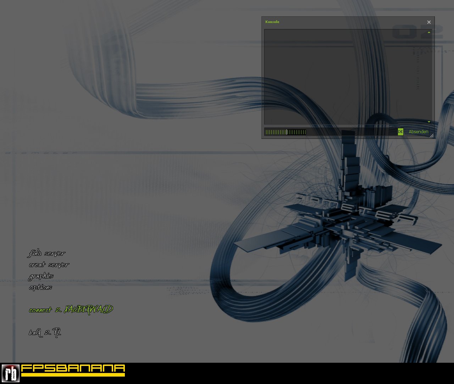This screenshot has height=384, width=454.
Task: Click the baQ 2 RL quit entry
Action: click(45, 333)
